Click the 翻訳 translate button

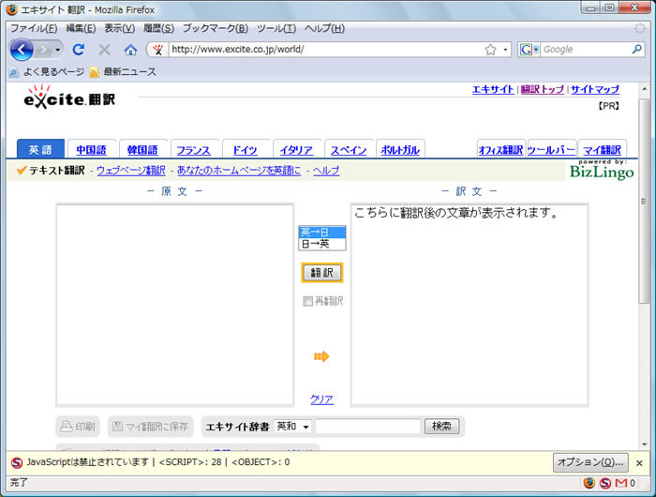pyautogui.click(x=321, y=273)
